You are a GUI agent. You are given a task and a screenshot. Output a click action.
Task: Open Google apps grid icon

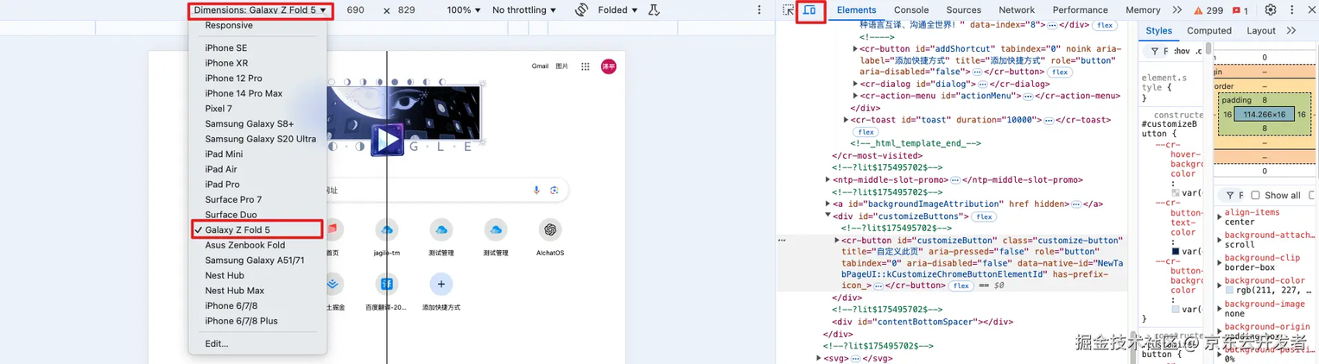(586, 66)
